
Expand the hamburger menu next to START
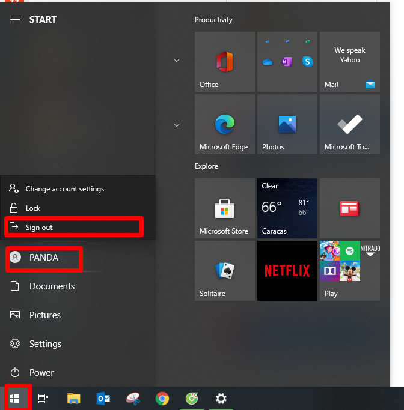click(15, 20)
